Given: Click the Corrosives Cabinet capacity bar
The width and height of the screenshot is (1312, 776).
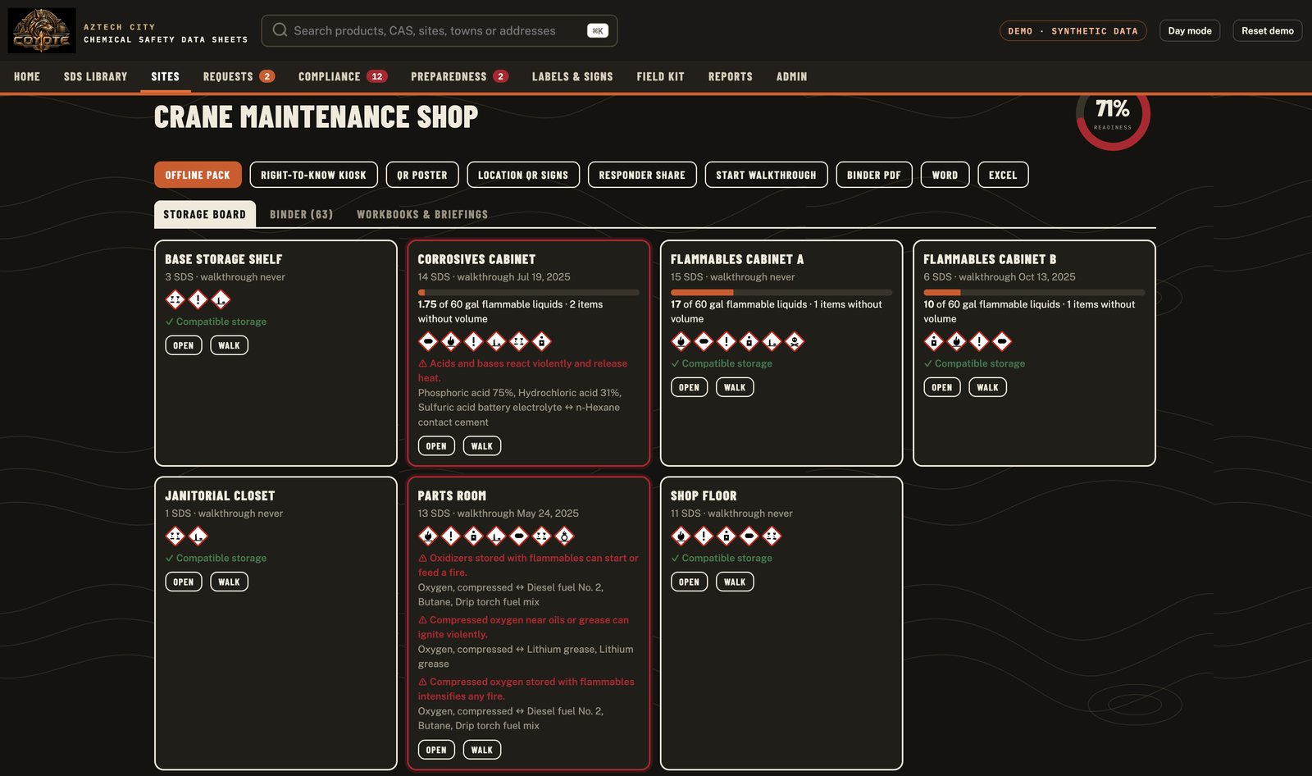Looking at the screenshot, I should (x=529, y=292).
